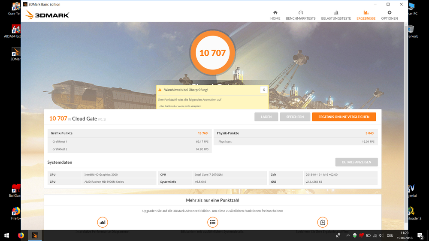
Task: Close the Warnhinweis warning popup with X
Action: pyautogui.click(x=264, y=90)
